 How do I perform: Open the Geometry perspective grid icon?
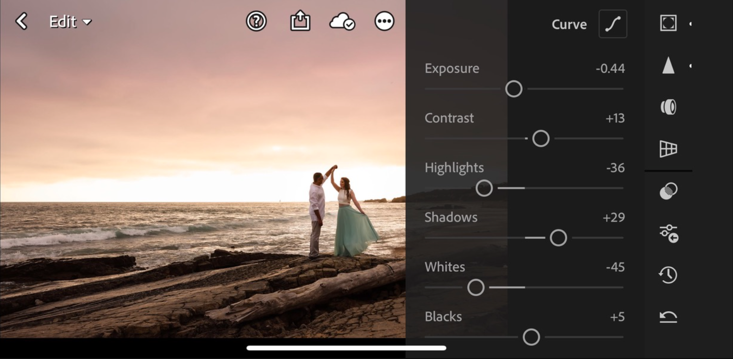(x=668, y=149)
